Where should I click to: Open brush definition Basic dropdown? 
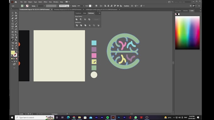click(70, 6)
